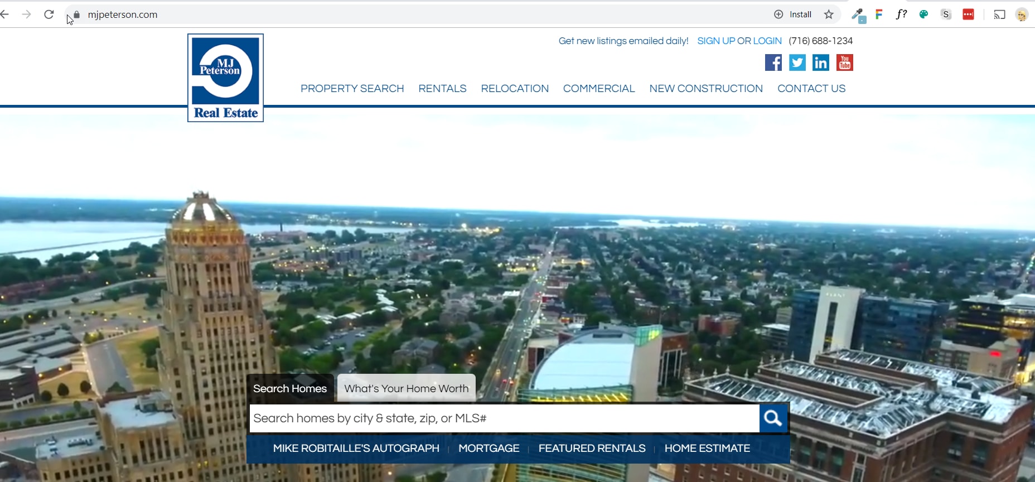This screenshot has width=1035, height=482.
Task: Open the Twitter social icon
Action: 797,62
